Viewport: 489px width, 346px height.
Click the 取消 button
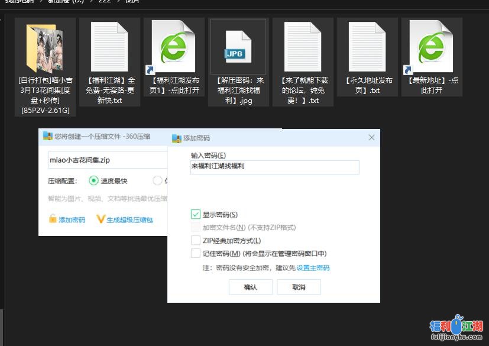tap(299, 287)
